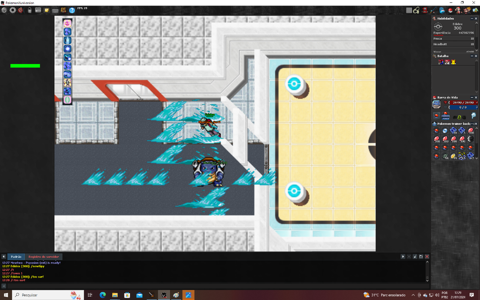Open the Registro do servidor tab
Viewport: 480px width, 300px height.
tap(43, 257)
